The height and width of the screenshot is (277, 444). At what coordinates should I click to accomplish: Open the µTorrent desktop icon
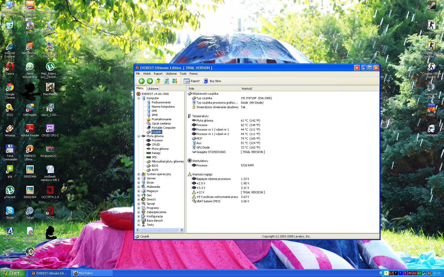[10, 192]
